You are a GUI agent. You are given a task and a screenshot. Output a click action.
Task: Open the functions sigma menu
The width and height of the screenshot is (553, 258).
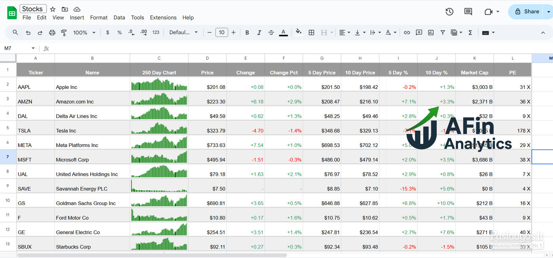pos(470,33)
